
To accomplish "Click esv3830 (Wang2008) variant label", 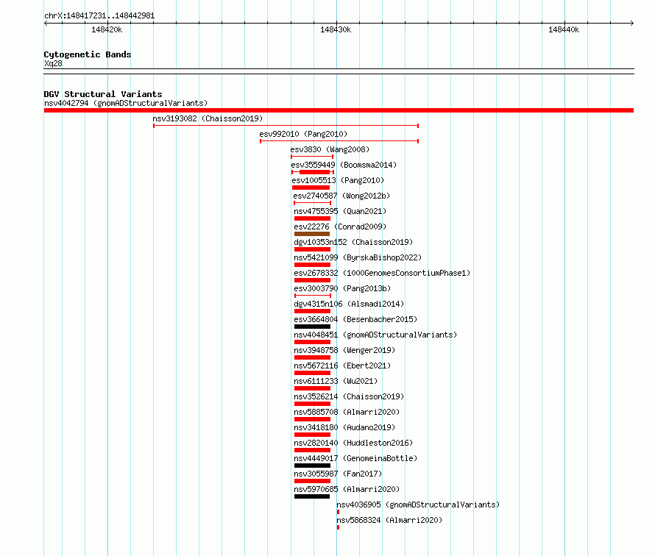I will (x=330, y=149).
